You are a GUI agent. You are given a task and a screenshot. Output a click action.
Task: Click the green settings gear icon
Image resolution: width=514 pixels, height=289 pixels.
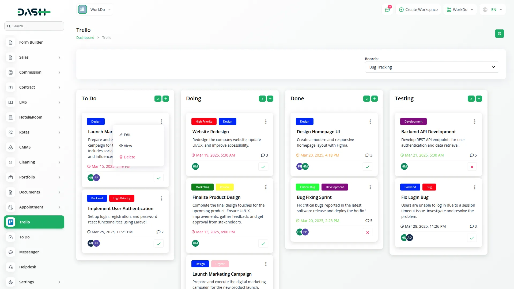[x=499, y=34]
